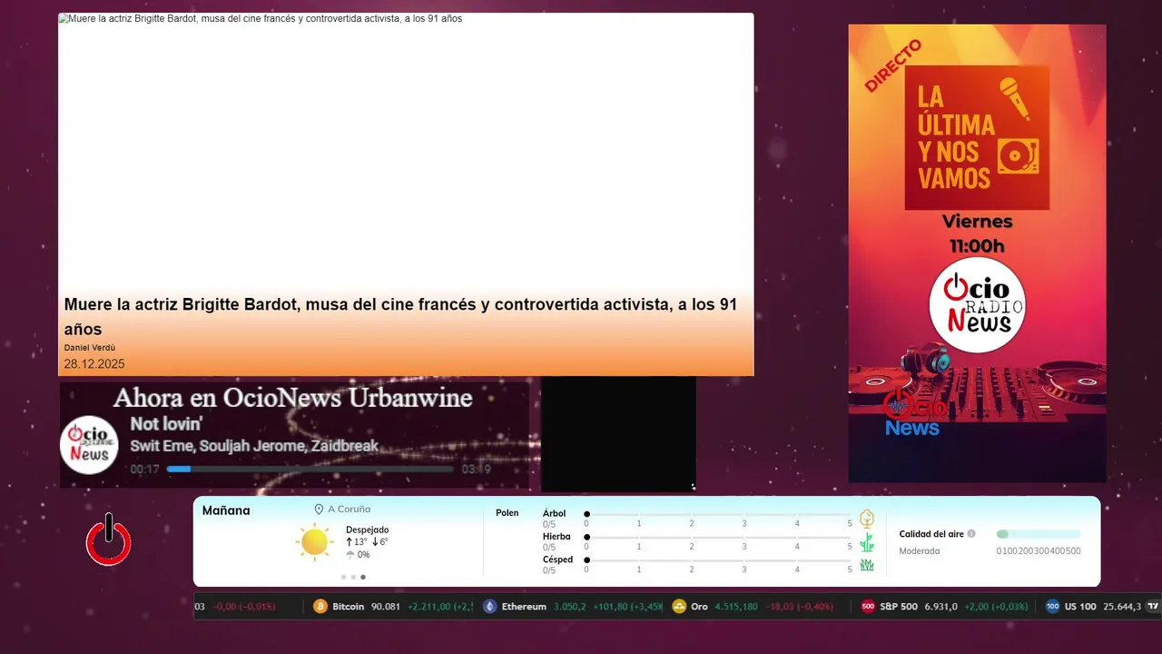Click the Bitcoin price 90.081
The height and width of the screenshot is (654, 1162).
(386, 607)
